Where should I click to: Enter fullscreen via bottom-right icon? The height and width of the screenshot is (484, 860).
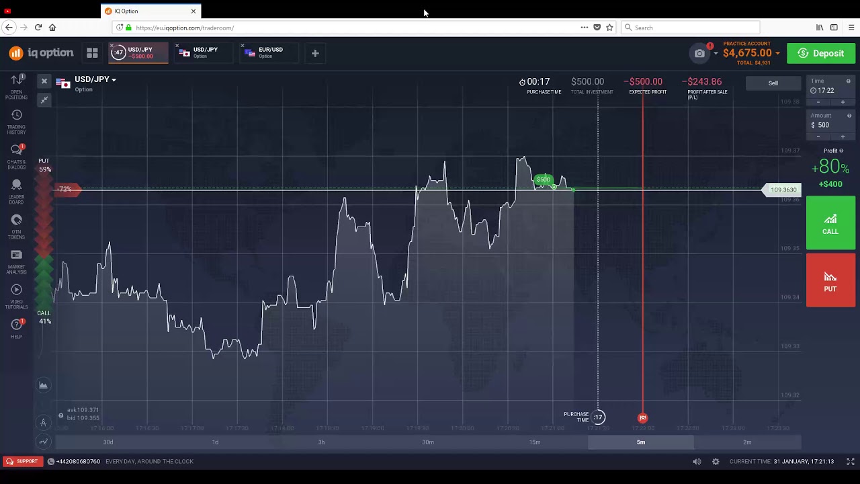tap(850, 461)
